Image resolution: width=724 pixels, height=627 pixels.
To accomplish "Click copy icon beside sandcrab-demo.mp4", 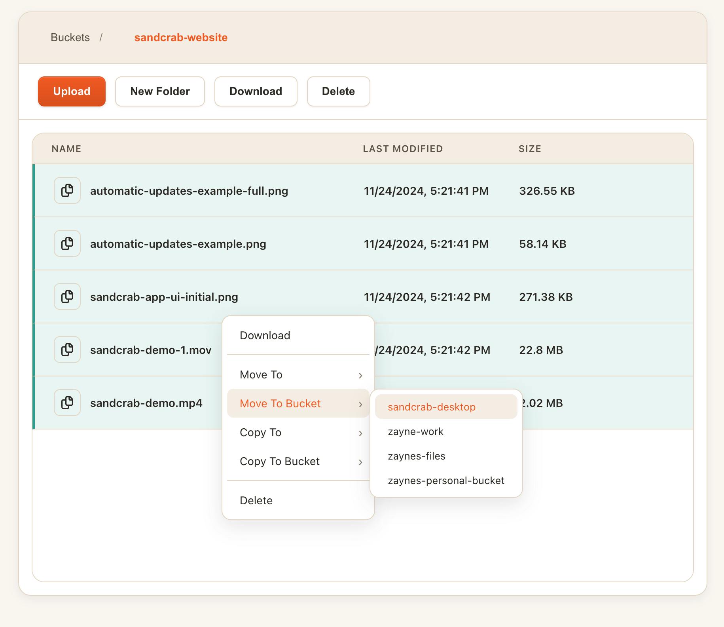I will pyautogui.click(x=67, y=403).
